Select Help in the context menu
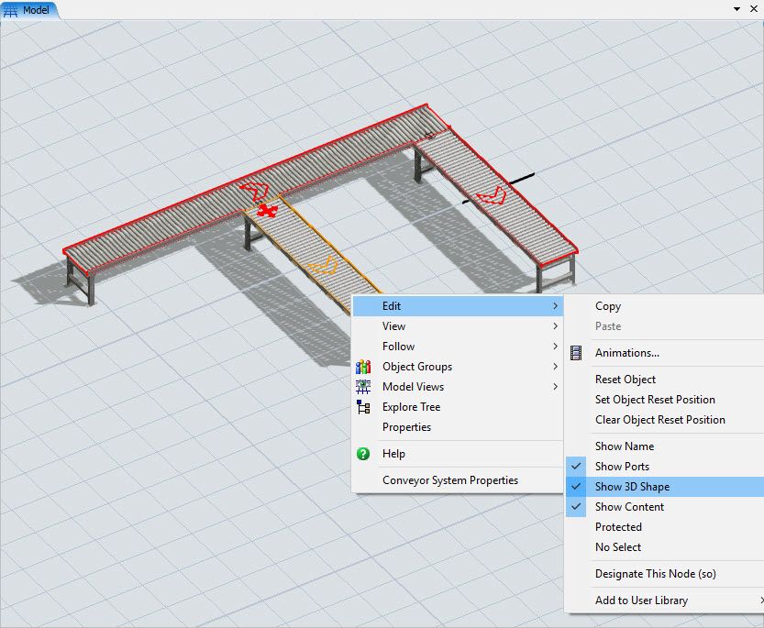This screenshot has width=764, height=628. coord(458,454)
